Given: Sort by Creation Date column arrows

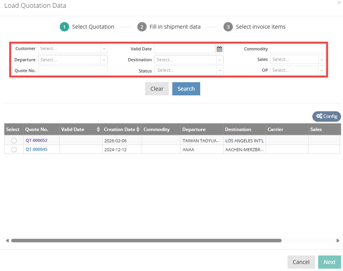Looking at the screenshot, I should point(138,129).
